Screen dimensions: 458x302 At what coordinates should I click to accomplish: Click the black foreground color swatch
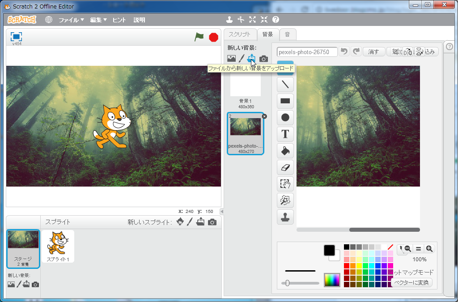(329, 250)
